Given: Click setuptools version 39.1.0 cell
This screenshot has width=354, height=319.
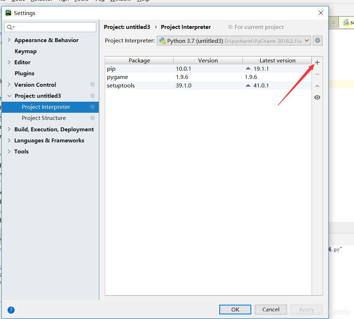Looking at the screenshot, I should tap(184, 86).
